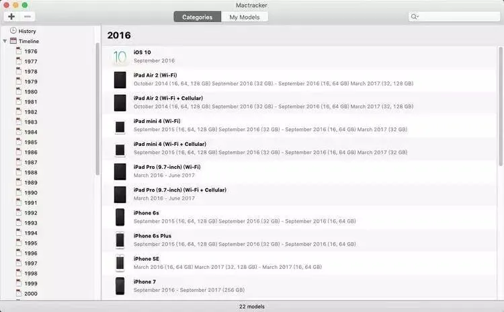
Task: Select year 1980 in timeline
Action: 31,91
